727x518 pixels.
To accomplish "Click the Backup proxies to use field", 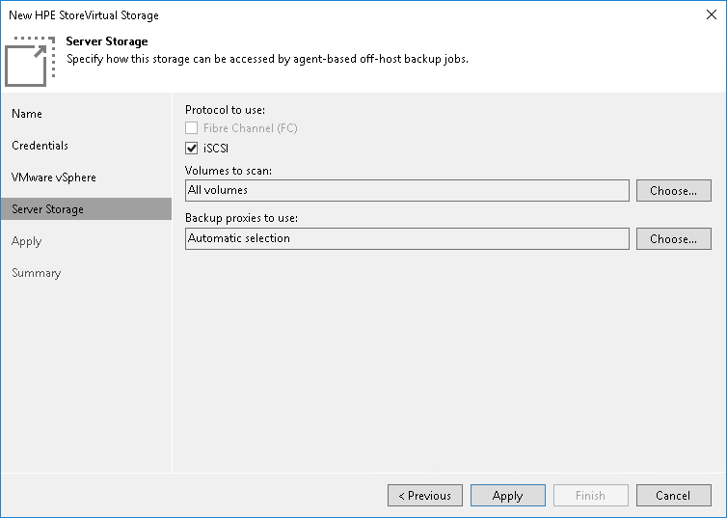I will 406,238.
